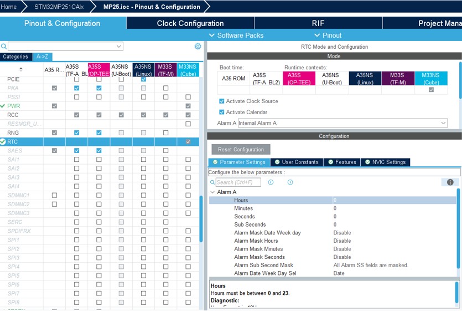Check SDMMC1 for A35 ROM column
Image resolution: width=462 pixels, height=311 pixels.
pyautogui.click(x=54, y=195)
